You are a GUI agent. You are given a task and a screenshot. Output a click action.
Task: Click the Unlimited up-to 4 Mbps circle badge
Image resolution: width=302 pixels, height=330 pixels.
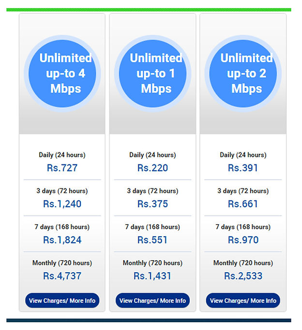click(x=62, y=74)
